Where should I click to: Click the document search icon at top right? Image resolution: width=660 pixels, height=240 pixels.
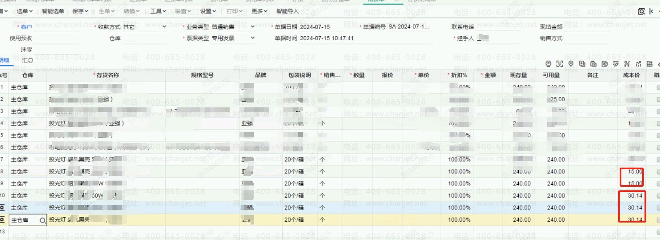coord(641,11)
